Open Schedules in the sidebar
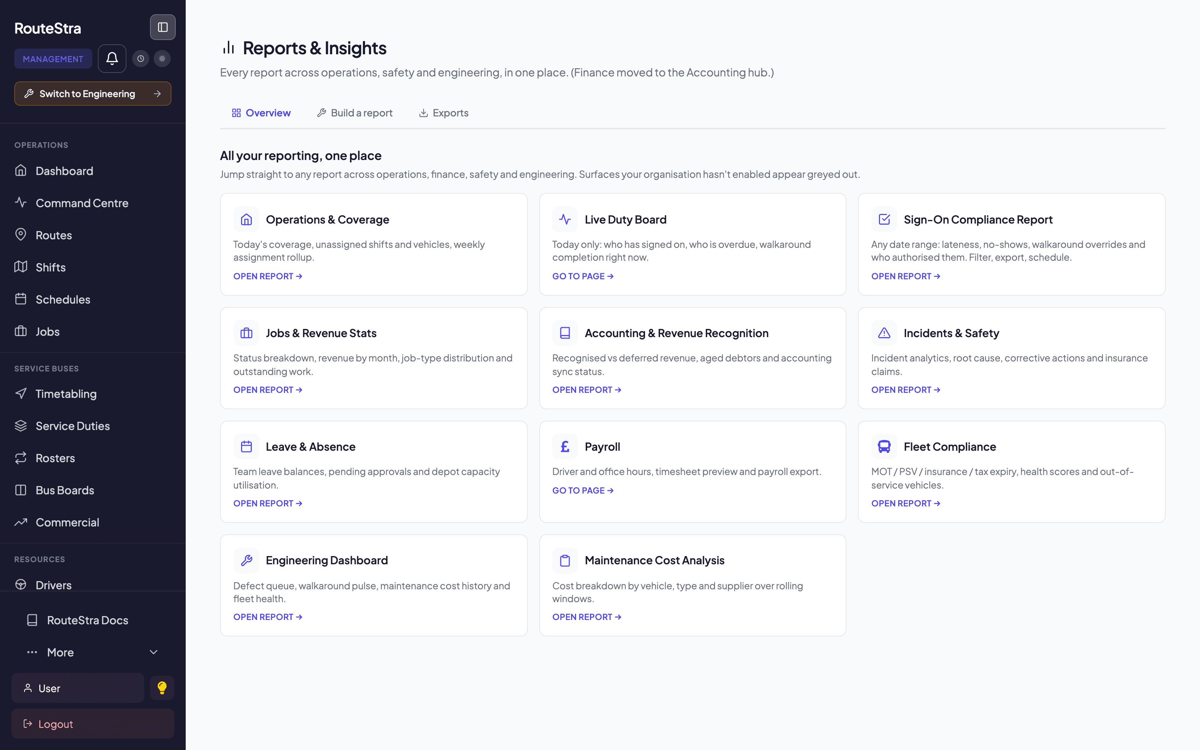Image resolution: width=1200 pixels, height=750 pixels. point(93,299)
